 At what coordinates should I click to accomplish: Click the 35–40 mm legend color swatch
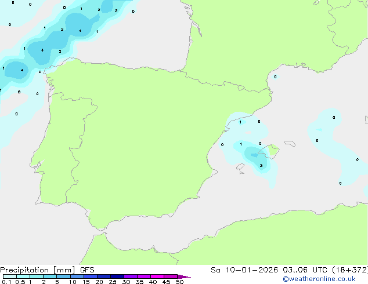[x=144, y=276]
